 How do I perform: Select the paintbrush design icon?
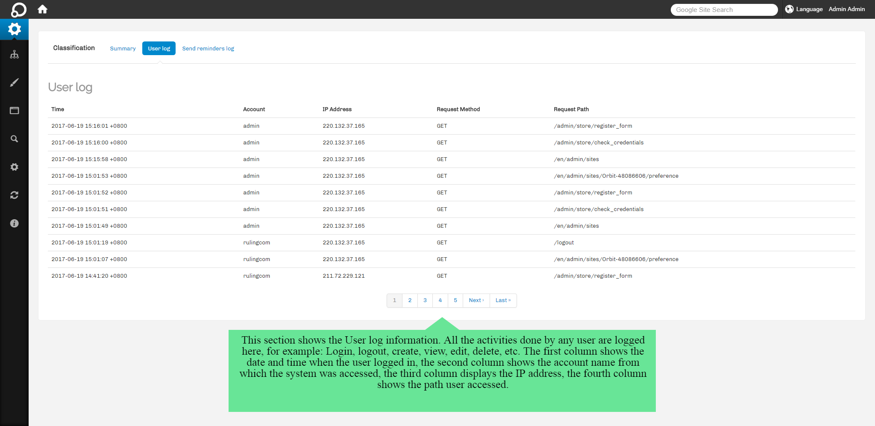click(14, 82)
